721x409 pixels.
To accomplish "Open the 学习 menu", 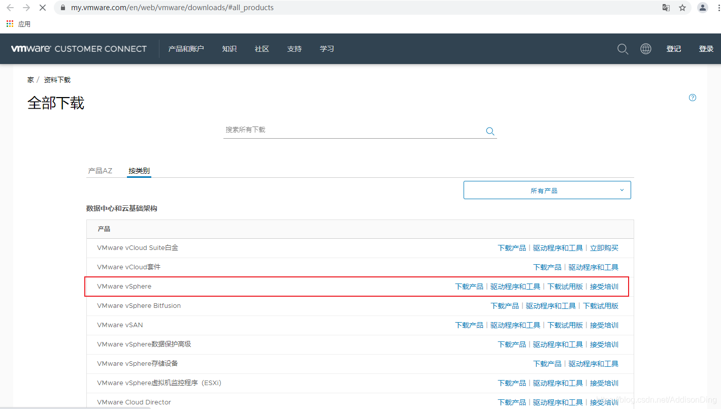I will point(327,49).
